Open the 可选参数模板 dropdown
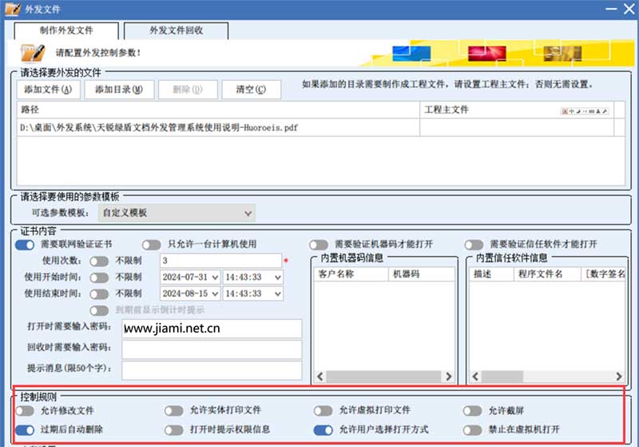This screenshot has height=447, width=639. pyautogui.click(x=177, y=213)
